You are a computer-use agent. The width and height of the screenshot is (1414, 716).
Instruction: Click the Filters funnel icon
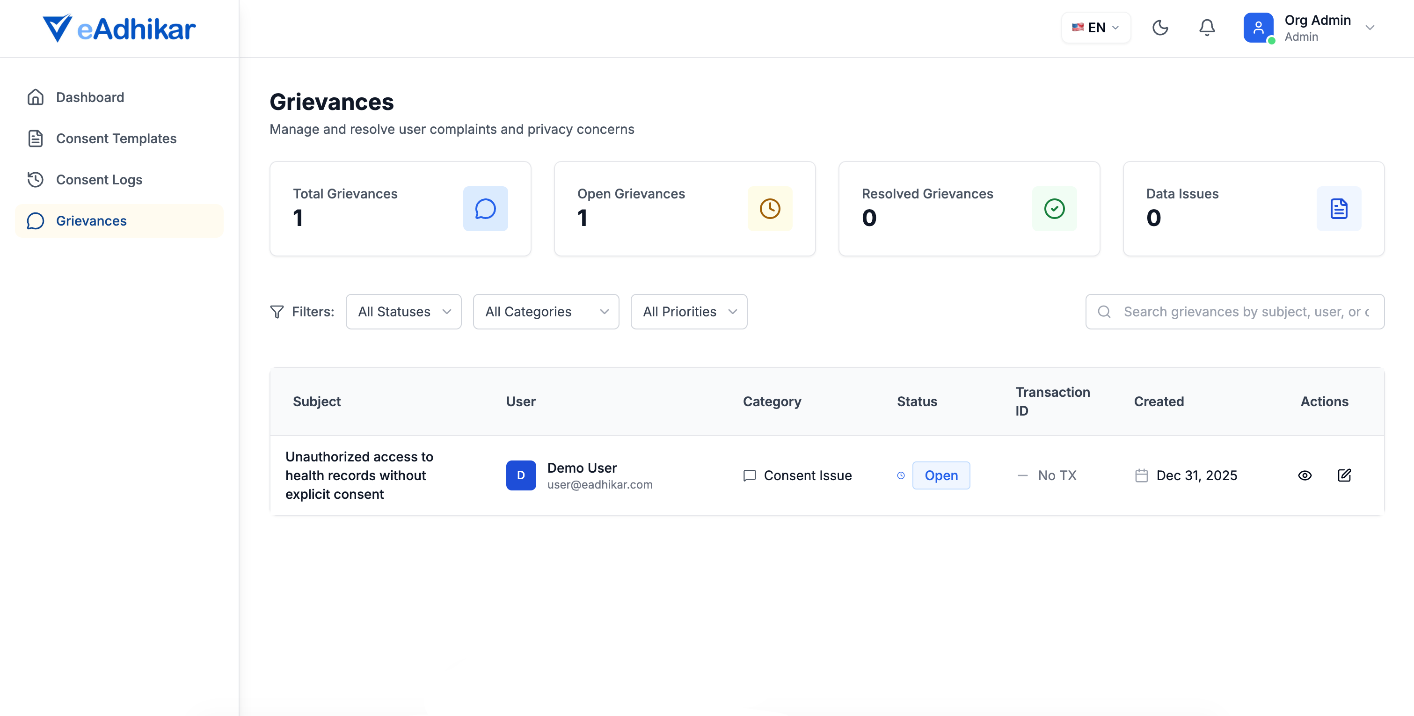click(x=277, y=312)
